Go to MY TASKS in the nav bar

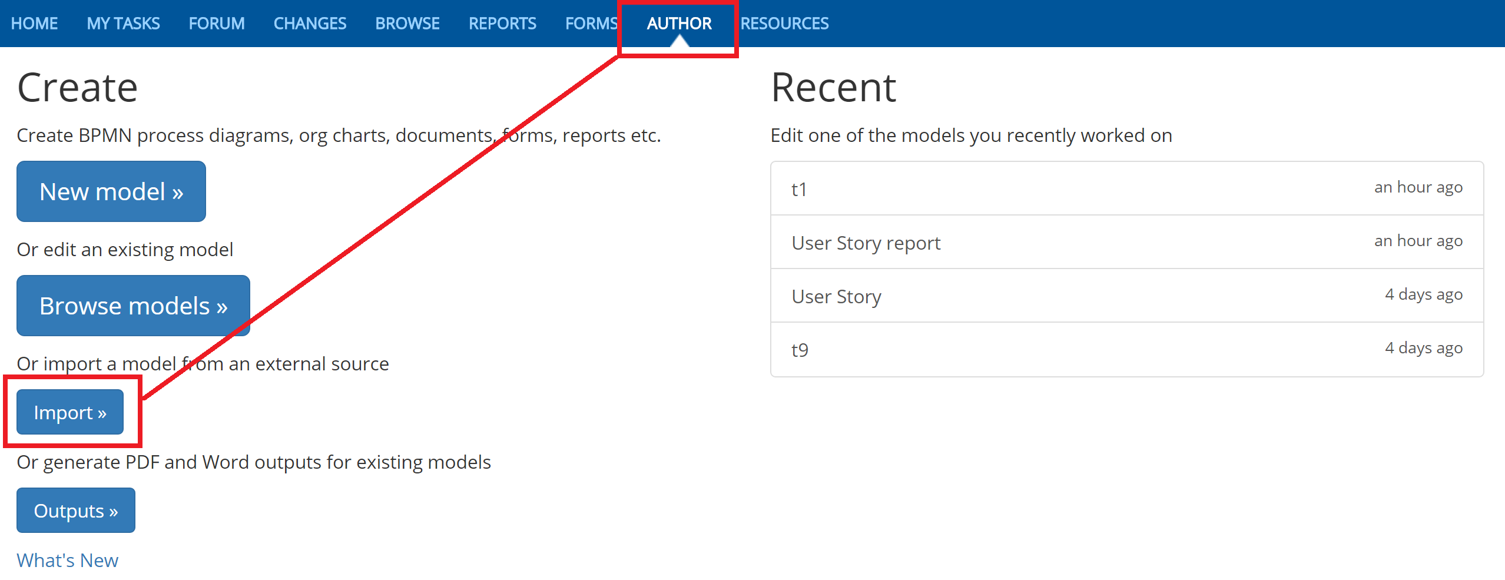(123, 24)
